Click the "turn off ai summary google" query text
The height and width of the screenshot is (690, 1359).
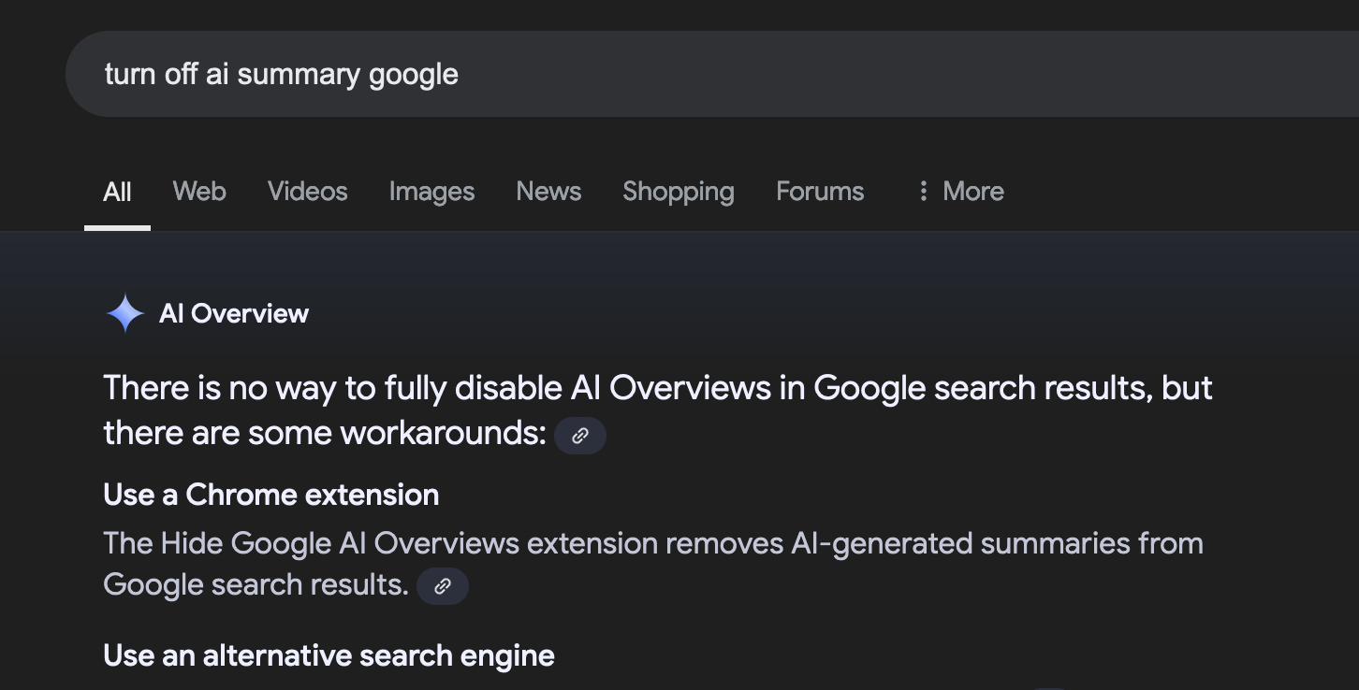(281, 74)
